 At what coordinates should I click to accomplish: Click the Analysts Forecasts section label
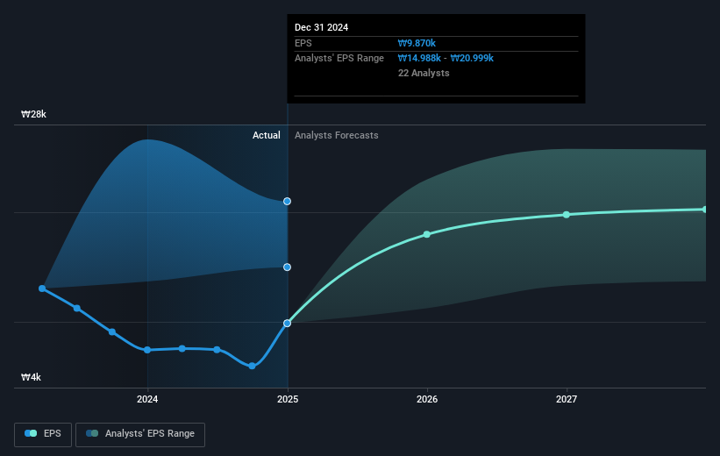pyautogui.click(x=337, y=135)
